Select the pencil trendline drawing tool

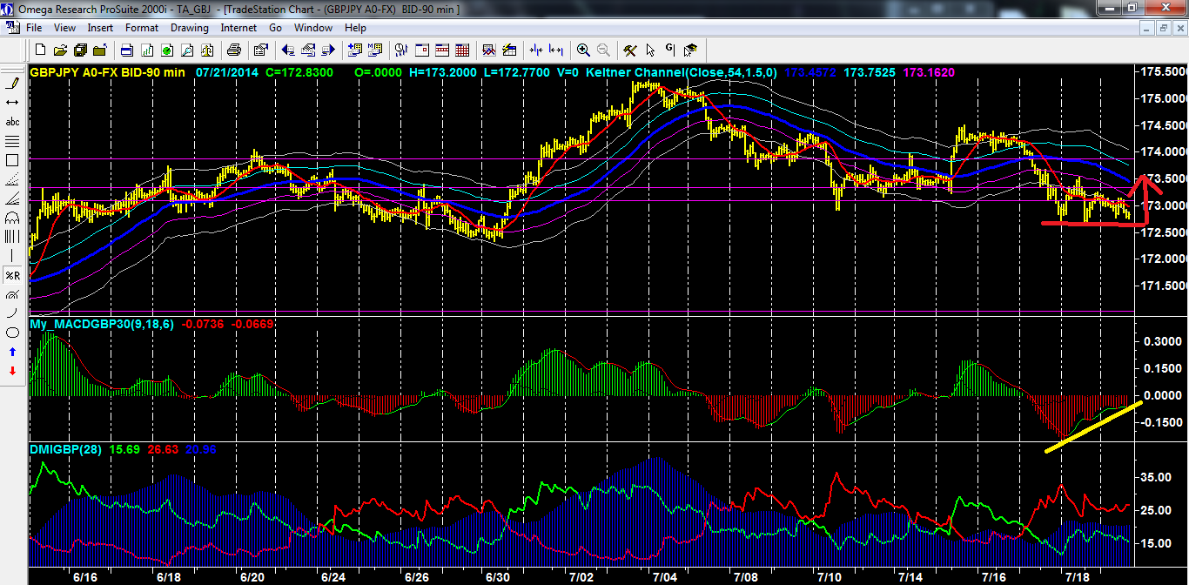click(x=12, y=84)
